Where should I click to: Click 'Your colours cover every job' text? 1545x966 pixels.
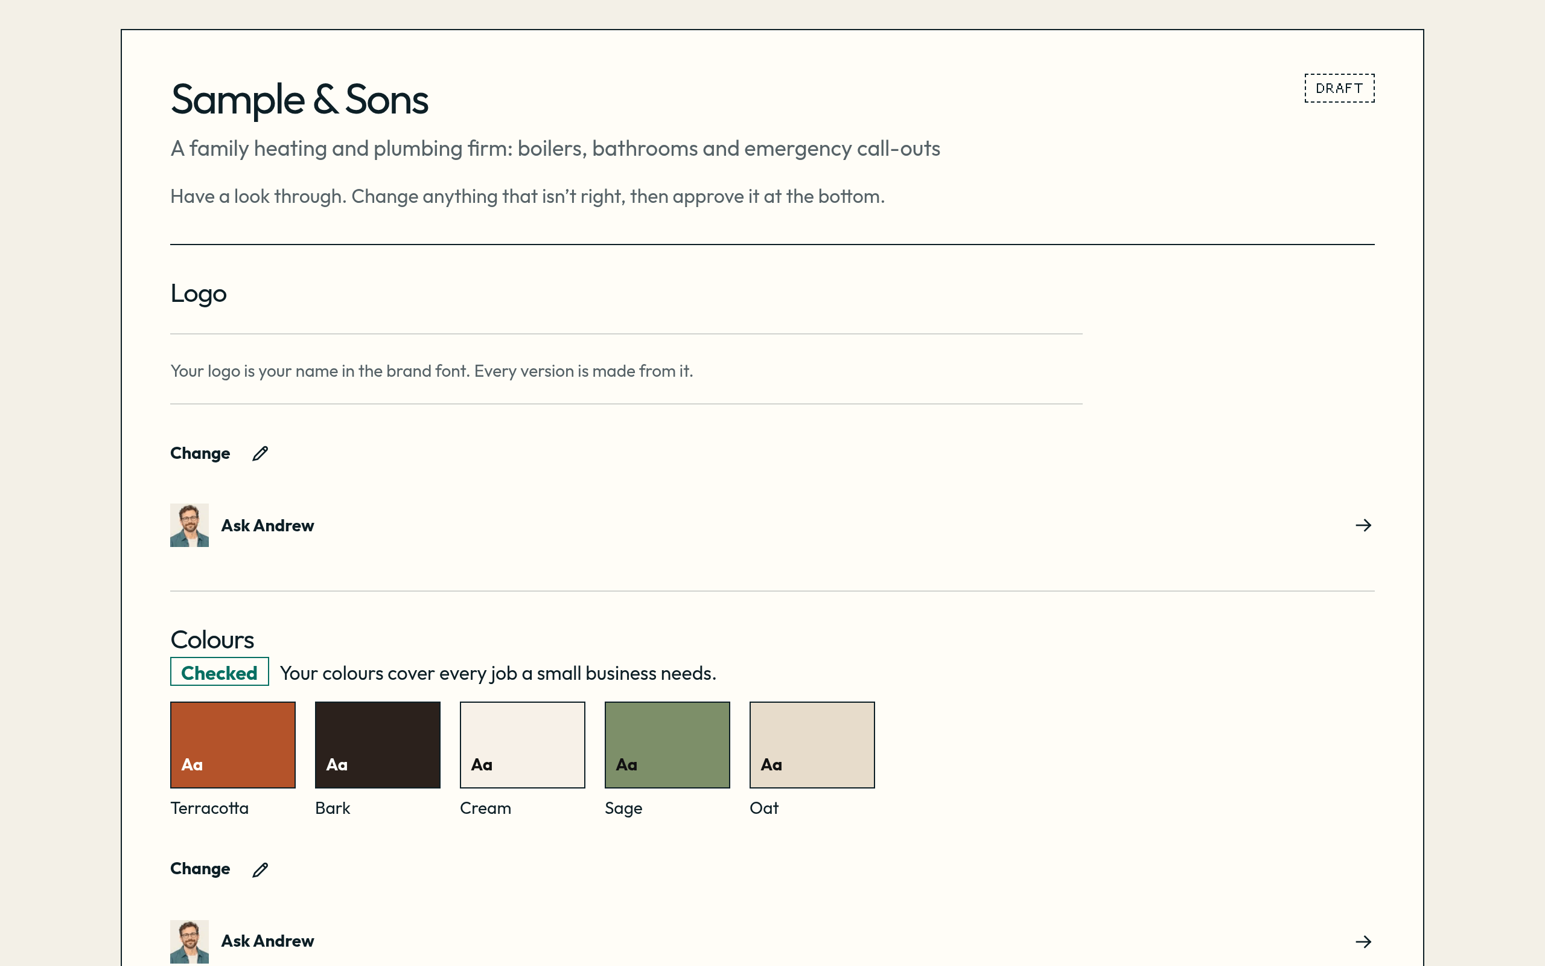click(x=498, y=673)
